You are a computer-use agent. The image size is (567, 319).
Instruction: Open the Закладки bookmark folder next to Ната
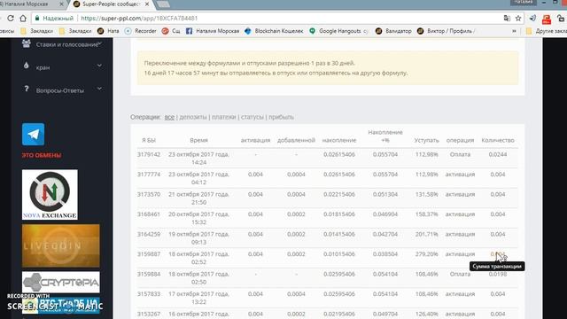(75, 31)
